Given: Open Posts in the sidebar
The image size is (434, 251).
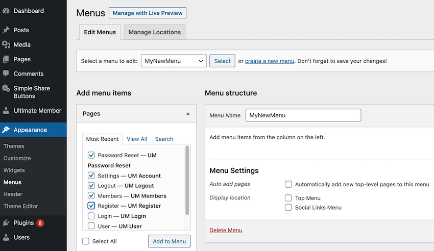Looking at the screenshot, I should point(33,30).
